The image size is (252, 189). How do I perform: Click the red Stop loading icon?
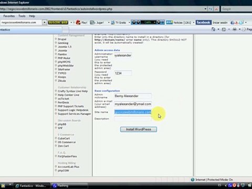(216, 9)
